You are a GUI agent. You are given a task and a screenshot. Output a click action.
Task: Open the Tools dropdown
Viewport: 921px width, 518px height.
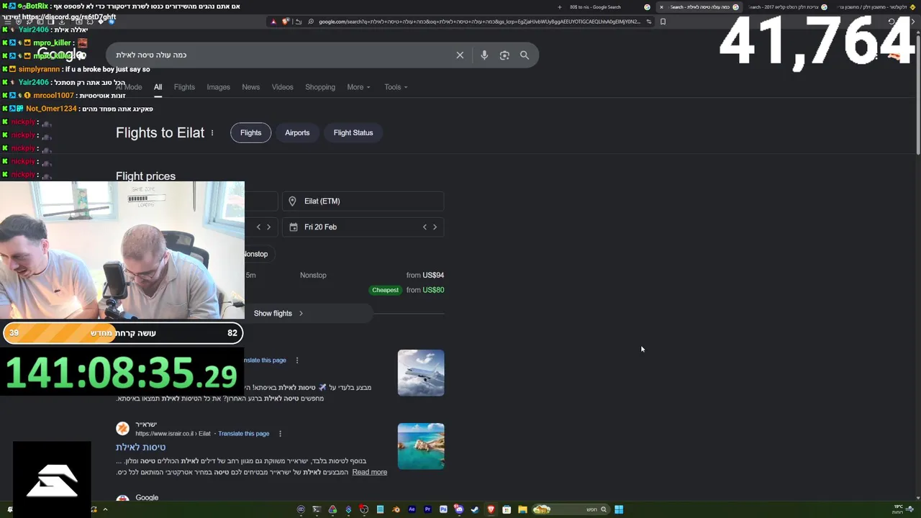(396, 87)
